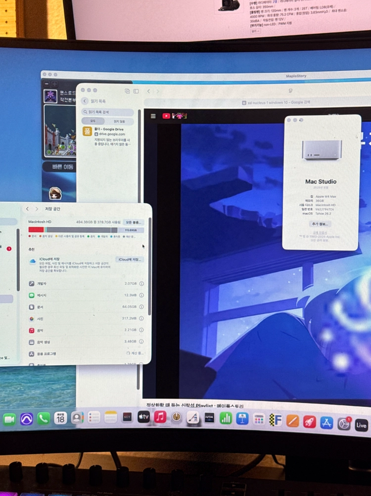
Task: Click the 읽기 목록 검색 search field
Action: pyautogui.click(x=108, y=112)
